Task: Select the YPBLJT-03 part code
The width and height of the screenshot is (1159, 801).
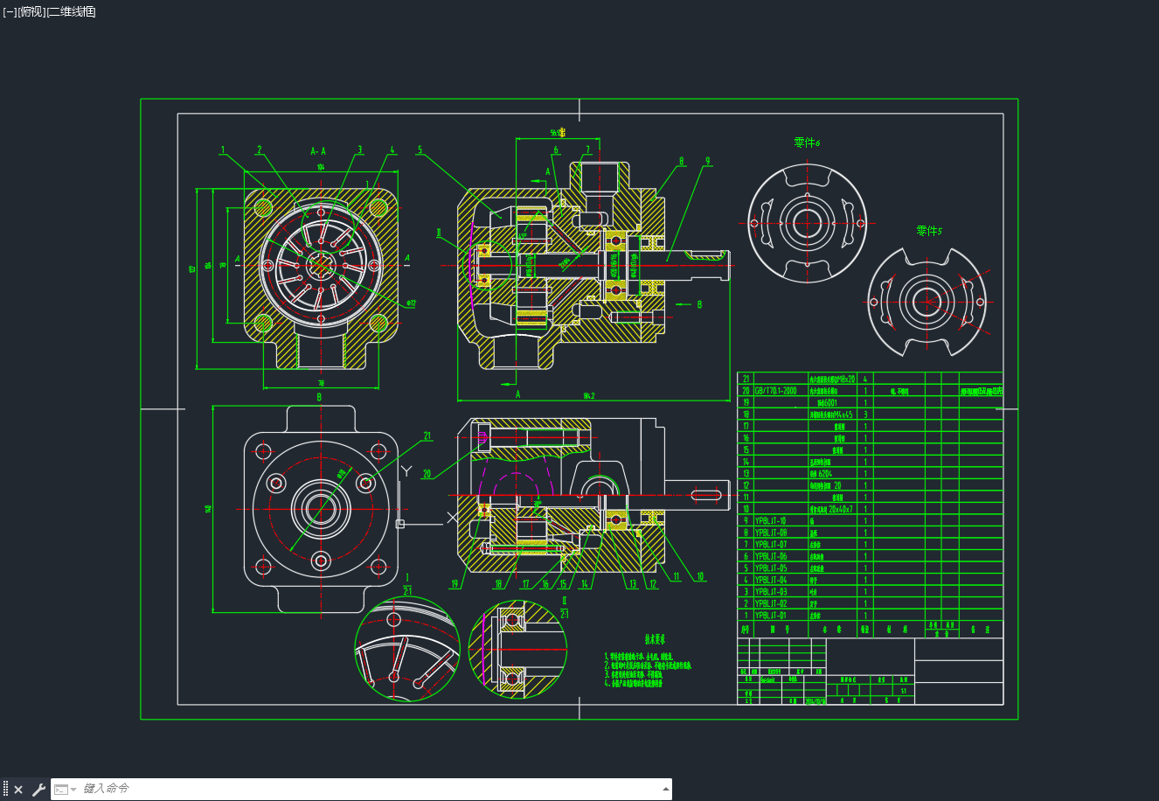Action: 771,592
